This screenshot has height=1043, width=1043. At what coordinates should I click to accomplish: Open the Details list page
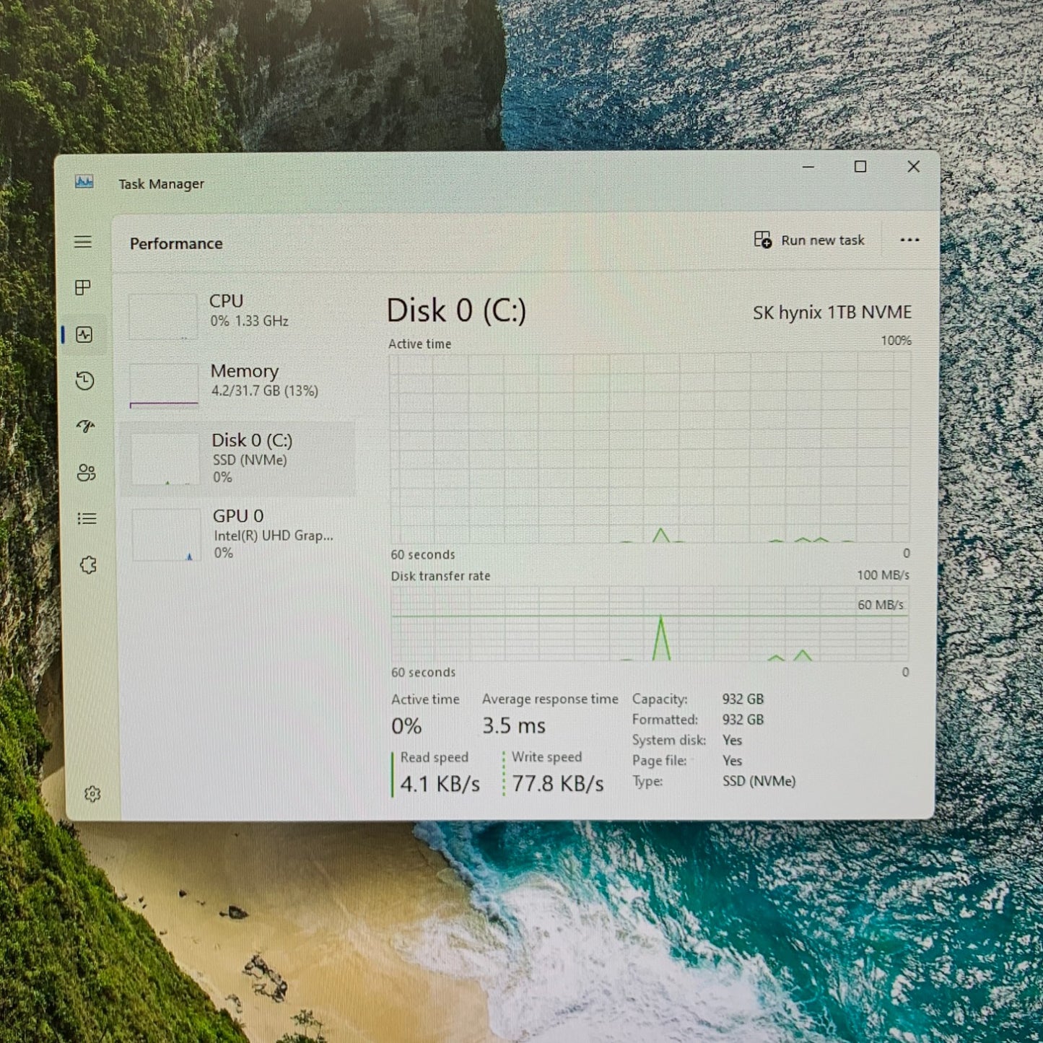(x=87, y=518)
